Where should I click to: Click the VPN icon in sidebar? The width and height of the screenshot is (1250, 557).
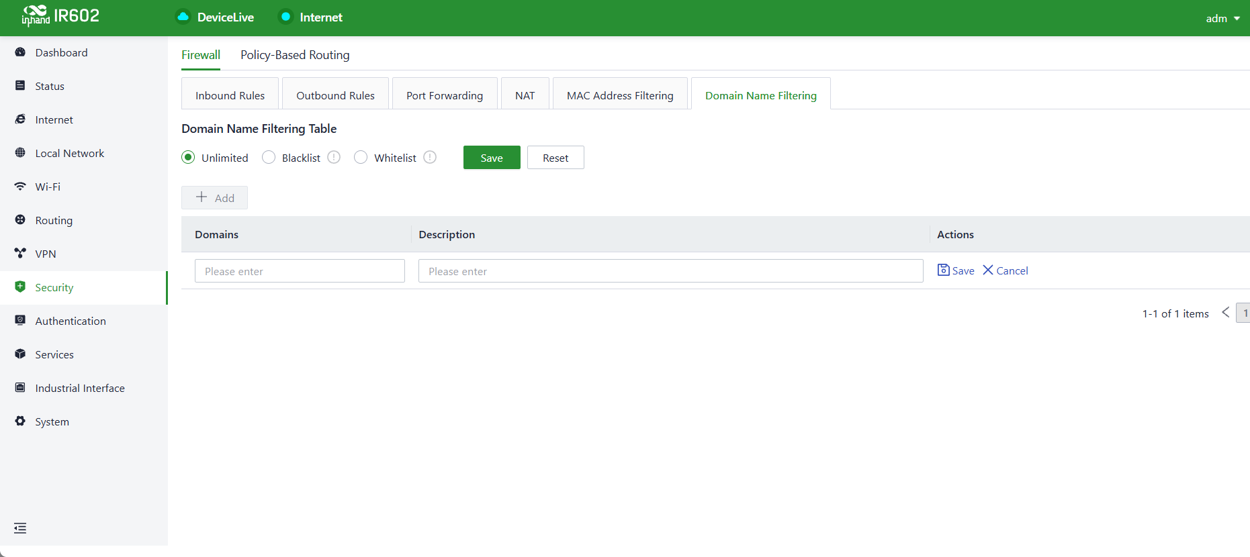20,254
